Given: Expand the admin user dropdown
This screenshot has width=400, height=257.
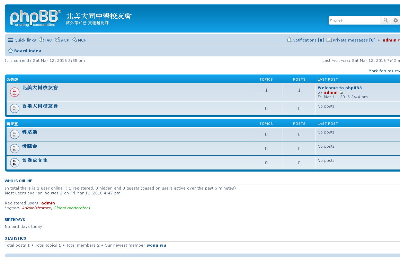Looking at the screenshot, I should tap(391, 40).
